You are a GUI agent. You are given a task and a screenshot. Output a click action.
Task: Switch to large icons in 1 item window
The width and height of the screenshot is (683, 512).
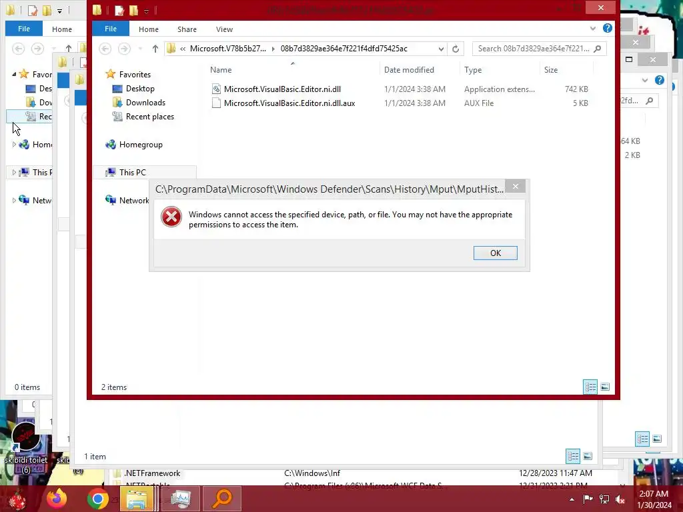pyautogui.click(x=588, y=456)
